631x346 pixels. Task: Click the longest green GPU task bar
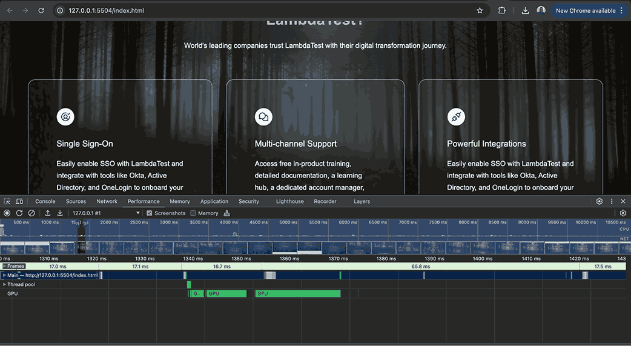[x=298, y=294]
